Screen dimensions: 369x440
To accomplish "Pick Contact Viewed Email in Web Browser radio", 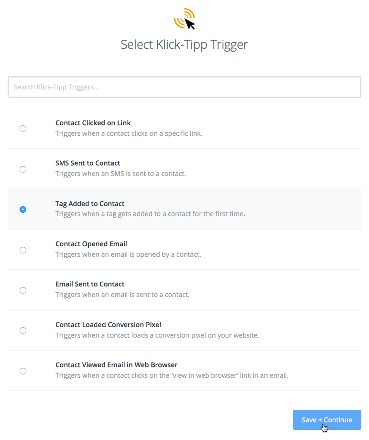I will (23, 371).
